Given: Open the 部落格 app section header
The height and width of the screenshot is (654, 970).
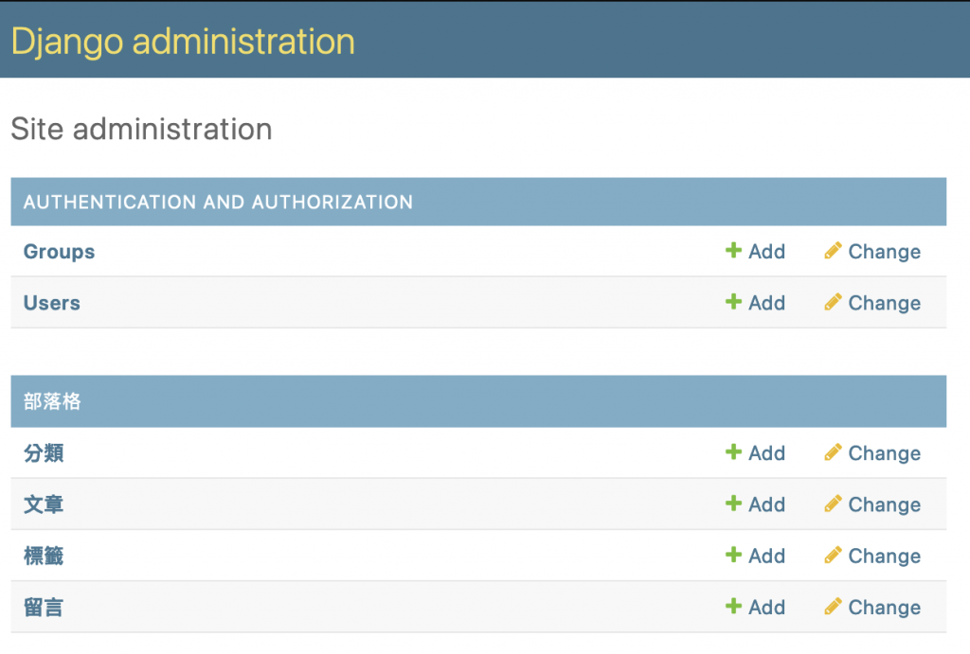Looking at the screenshot, I should (52, 401).
